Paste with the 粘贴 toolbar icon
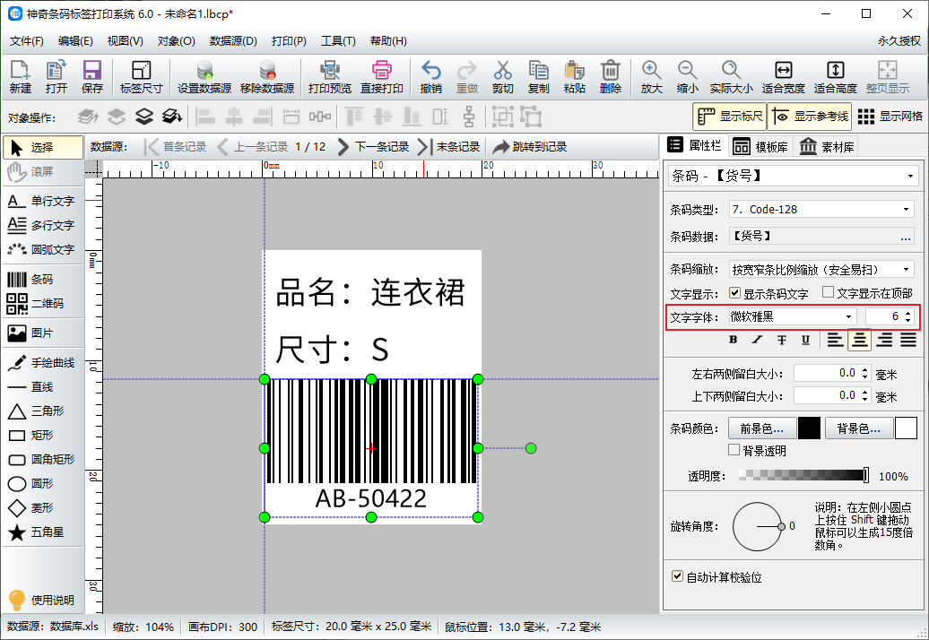Viewport: 929px width, 640px height. [574, 77]
